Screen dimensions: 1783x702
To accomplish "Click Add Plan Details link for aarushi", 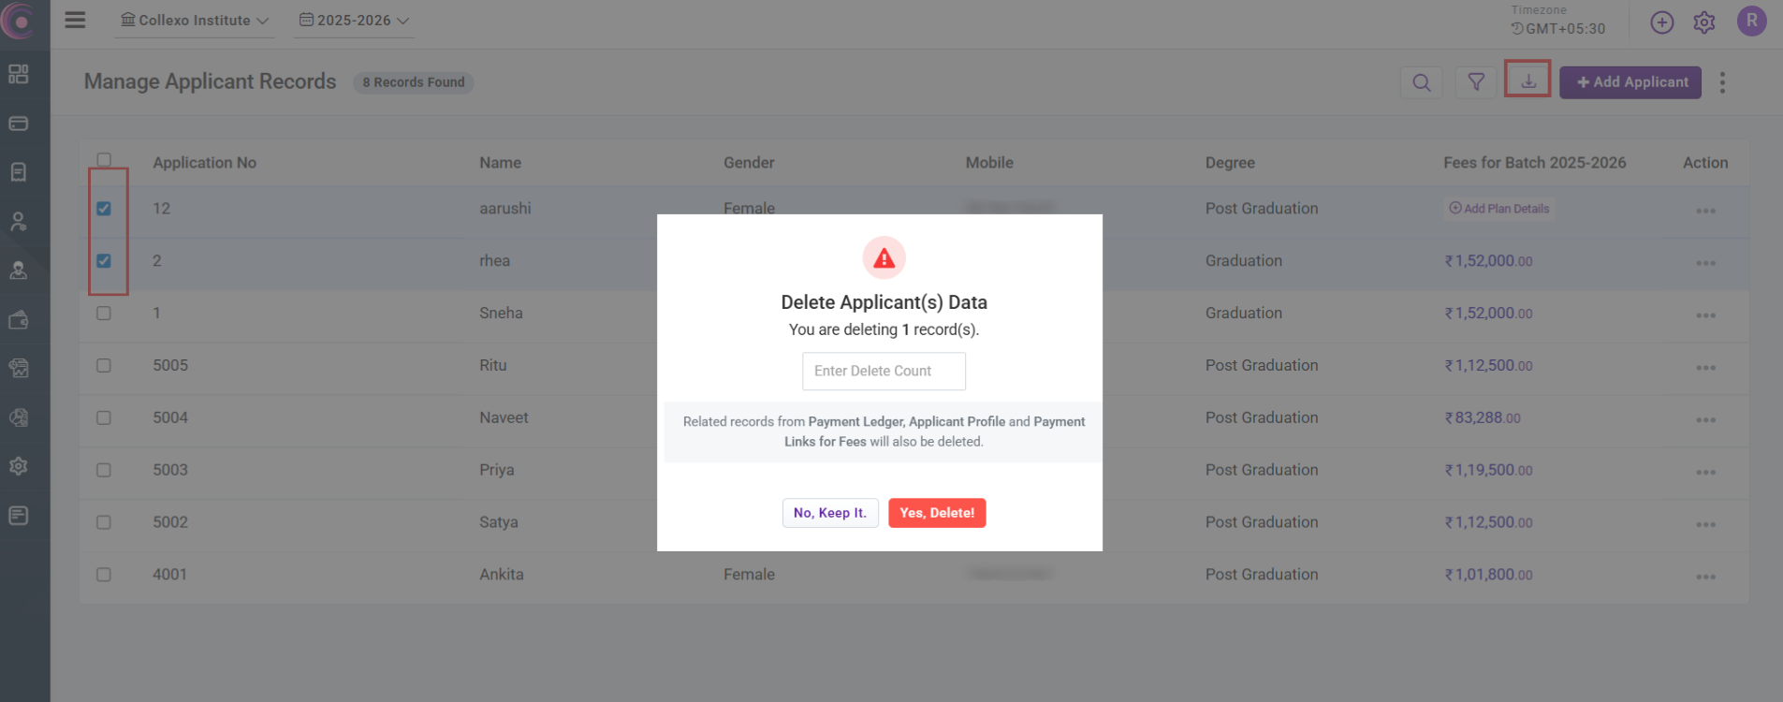I will tap(1499, 209).
